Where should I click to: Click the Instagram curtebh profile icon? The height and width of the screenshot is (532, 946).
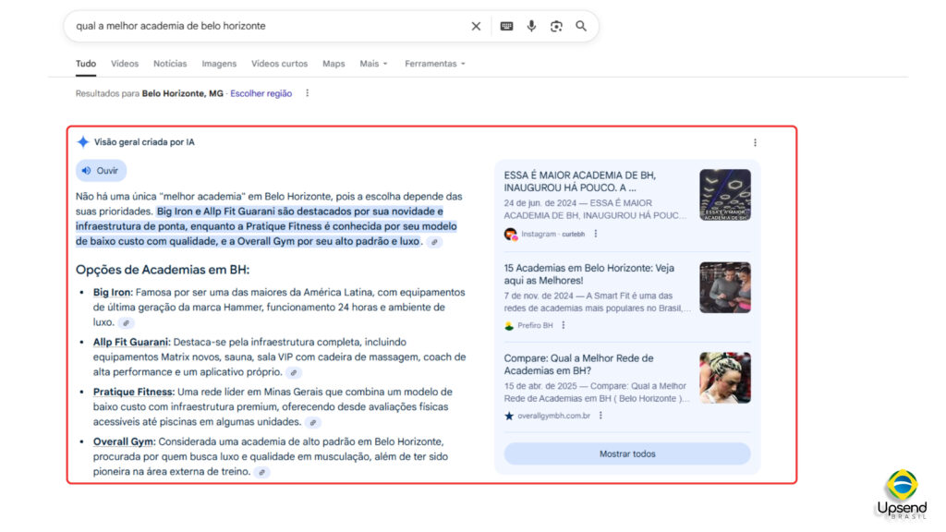pos(510,234)
